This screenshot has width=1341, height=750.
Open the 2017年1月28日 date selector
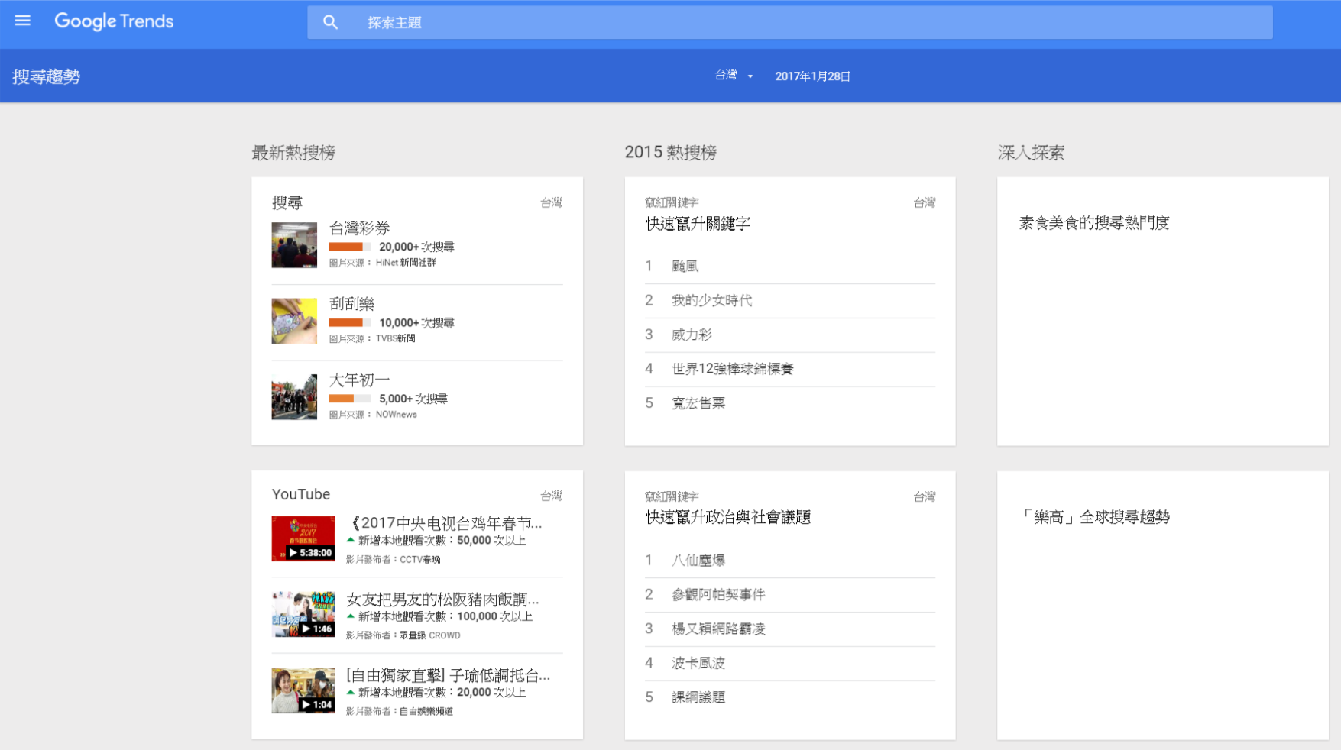pos(812,76)
